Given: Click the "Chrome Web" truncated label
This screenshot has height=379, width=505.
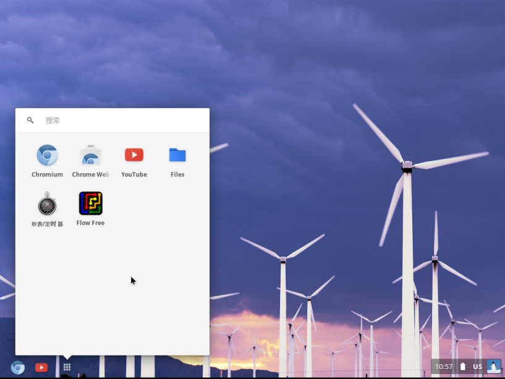Looking at the screenshot, I should (90, 174).
